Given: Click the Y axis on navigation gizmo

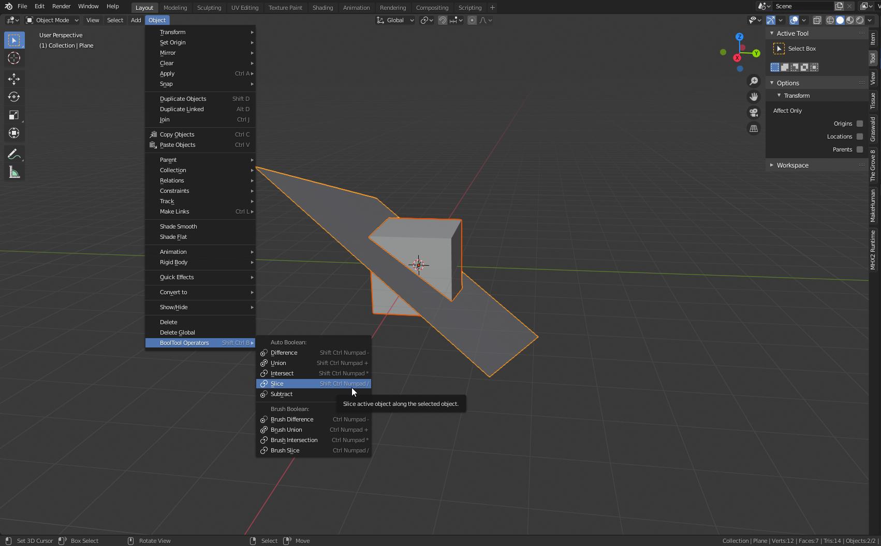Looking at the screenshot, I should tap(756, 53).
